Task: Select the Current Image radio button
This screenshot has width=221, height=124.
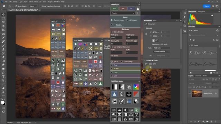Action: pos(112,20)
